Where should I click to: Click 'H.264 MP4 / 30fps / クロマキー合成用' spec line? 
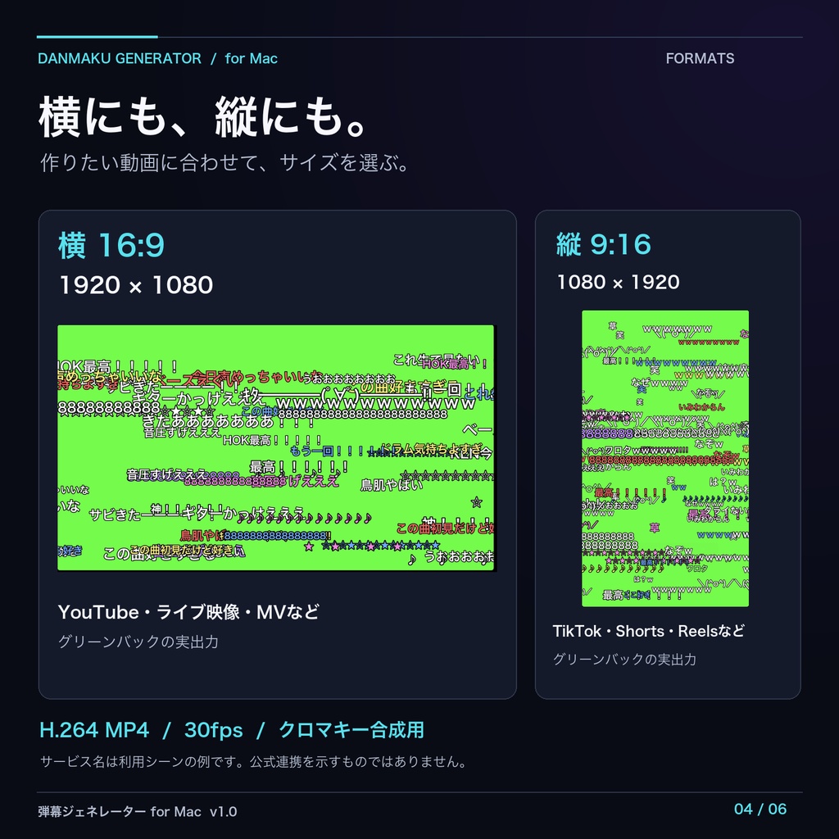232,730
